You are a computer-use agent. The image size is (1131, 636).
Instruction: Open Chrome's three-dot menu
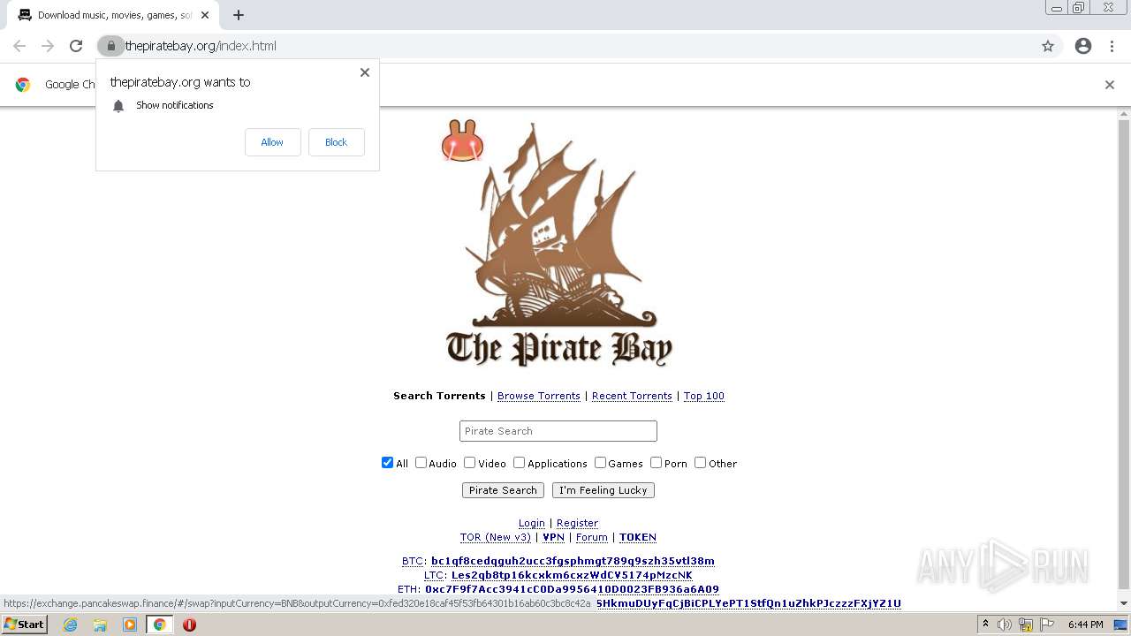[x=1112, y=46]
